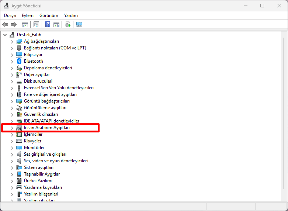Screen dimensions: 288x211
Task: Click the Güvenlik cihazları key icon
Action: pos(20,114)
